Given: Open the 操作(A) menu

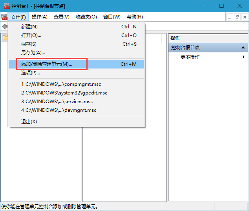Looking at the screenshot, I should [39, 17].
